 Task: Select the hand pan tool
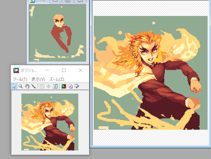pyautogui.click(x=27, y=86)
